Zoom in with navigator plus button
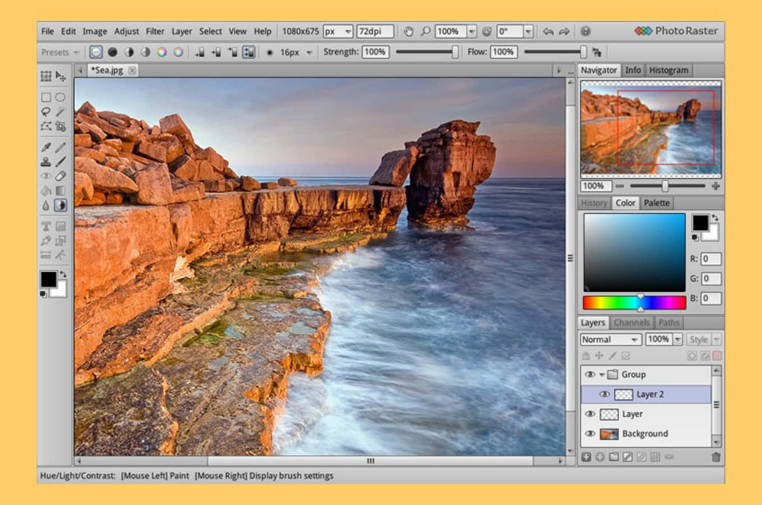 coord(715,186)
